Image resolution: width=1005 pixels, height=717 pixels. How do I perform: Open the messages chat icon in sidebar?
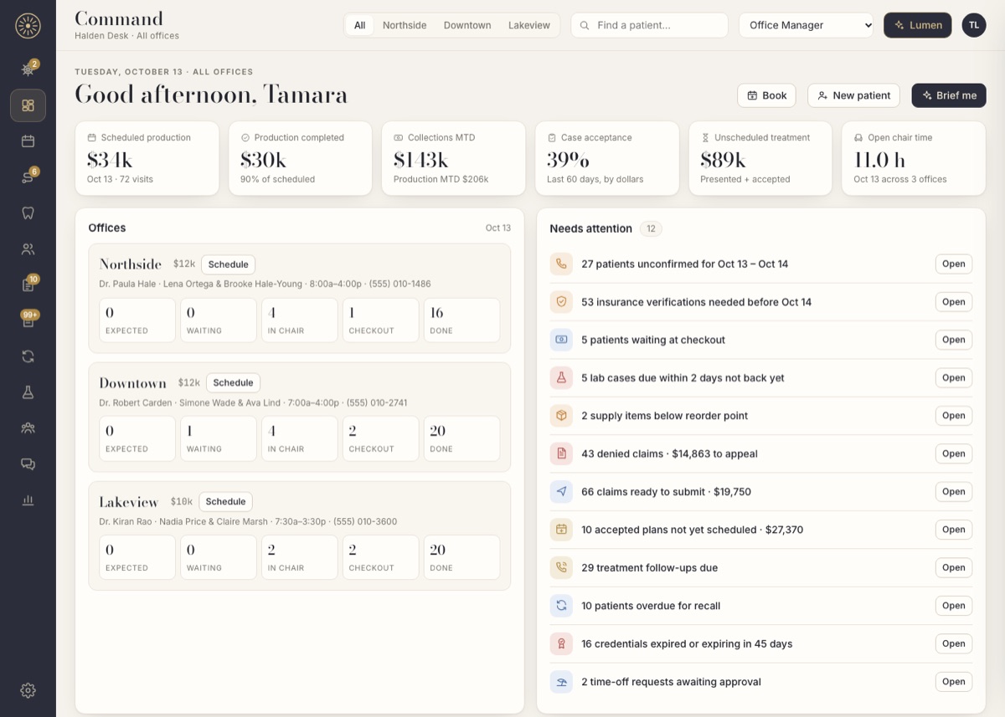pos(28,463)
